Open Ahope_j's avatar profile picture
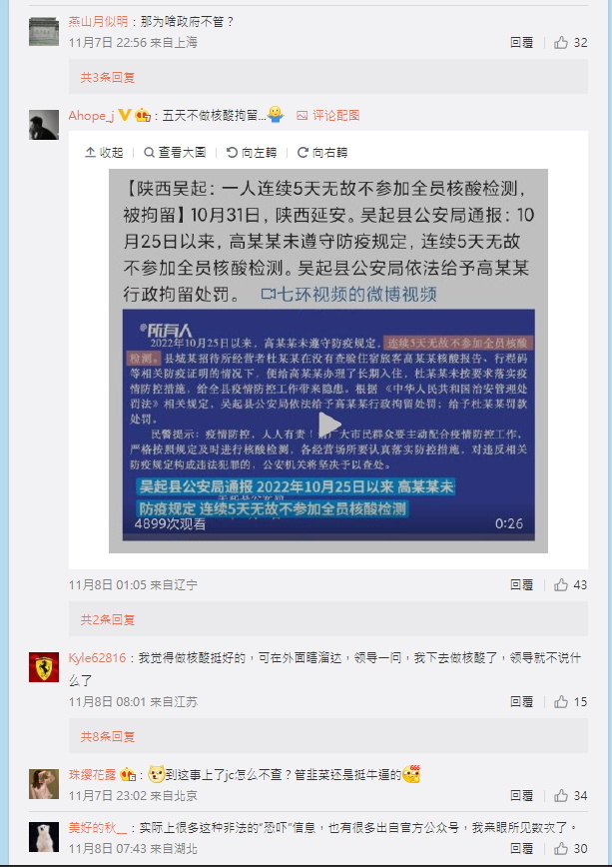Image resolution: width=612 pixels, height=867 pixels. point(44,125)
